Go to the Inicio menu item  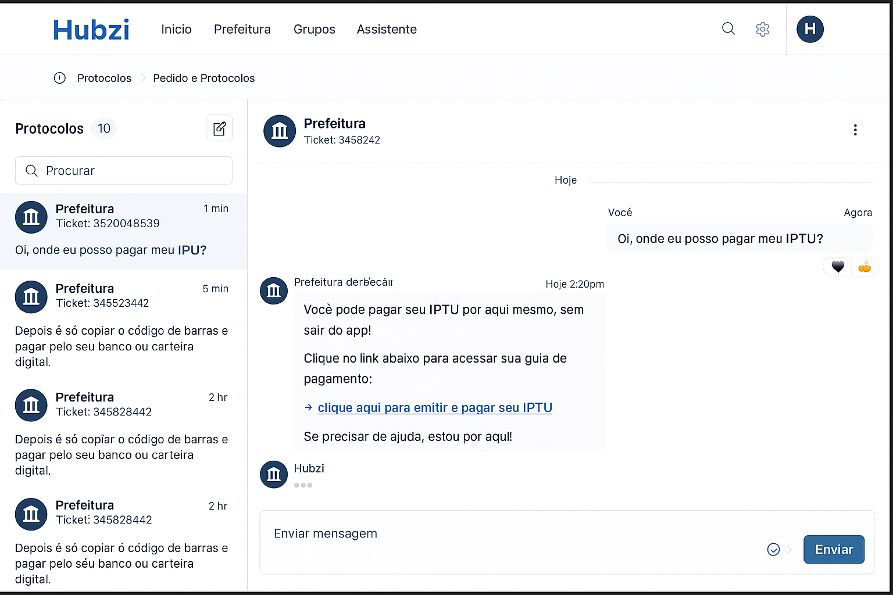tap(176, 30)
